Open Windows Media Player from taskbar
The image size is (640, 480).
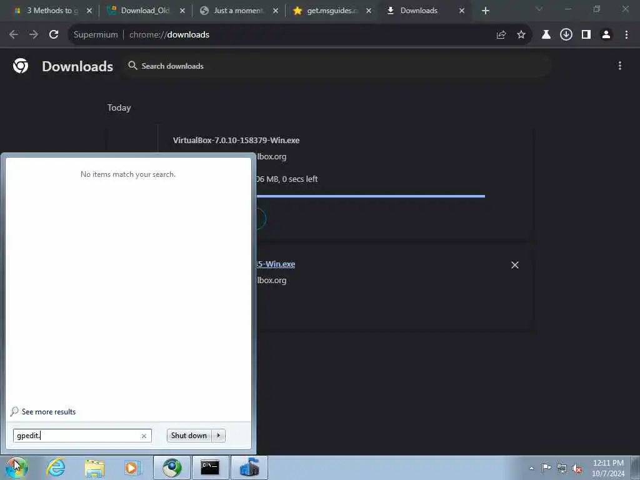pos(132,467)
